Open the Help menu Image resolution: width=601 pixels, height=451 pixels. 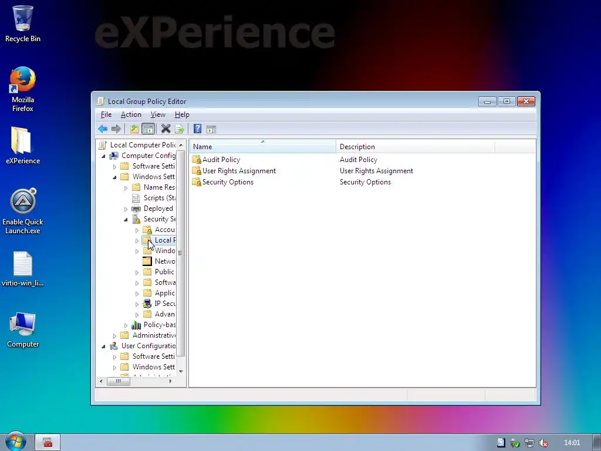[x=182, y=115]
